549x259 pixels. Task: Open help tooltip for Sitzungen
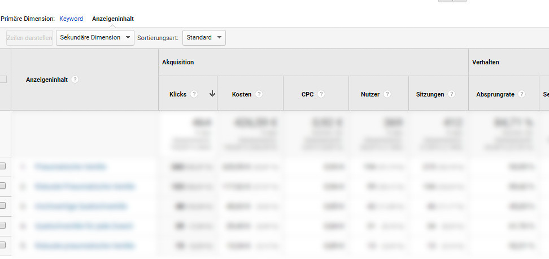tap(451, 94)
